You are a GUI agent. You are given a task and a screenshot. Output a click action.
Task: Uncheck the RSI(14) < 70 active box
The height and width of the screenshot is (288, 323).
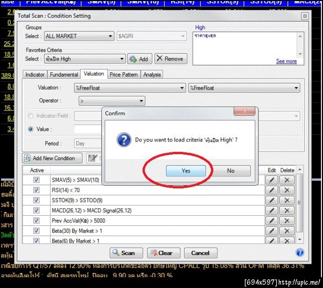tap(37, 190)
